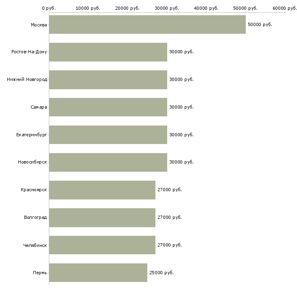Screen dimensions: 297x297
Task: Click the Москва bar in chart
Action: pyautogui.click(x=147, y=24)
